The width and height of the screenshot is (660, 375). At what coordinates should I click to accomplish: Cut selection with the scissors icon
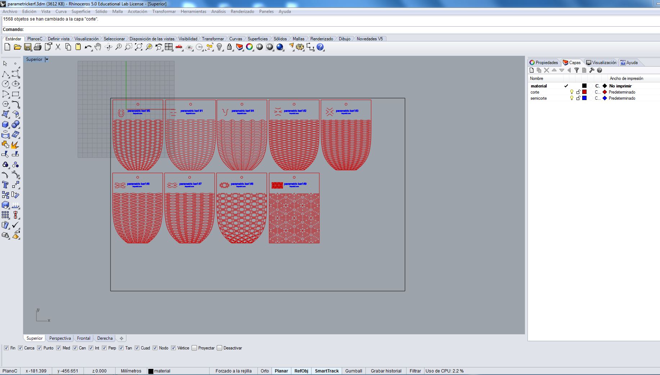point(58,47)
